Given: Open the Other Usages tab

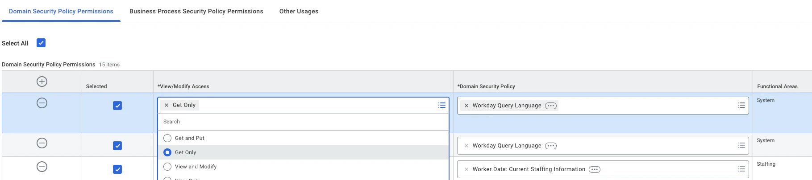Looking at the screenshot, I should (299, 11).
